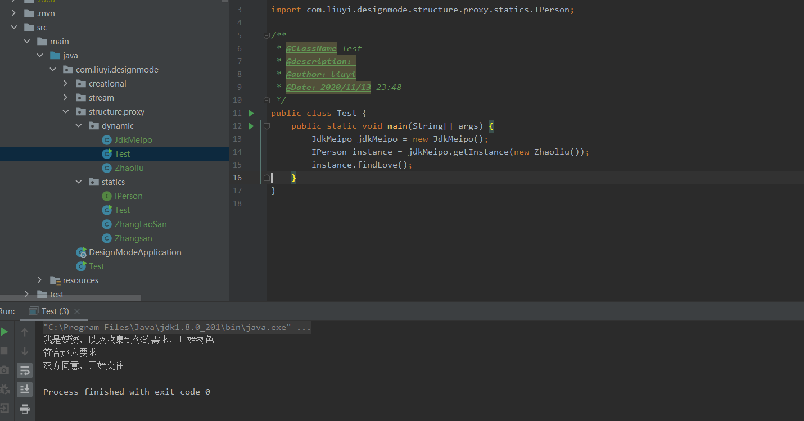Fold the Javadoc comment at line 5
804x421 pixels.
click(267, 35)
